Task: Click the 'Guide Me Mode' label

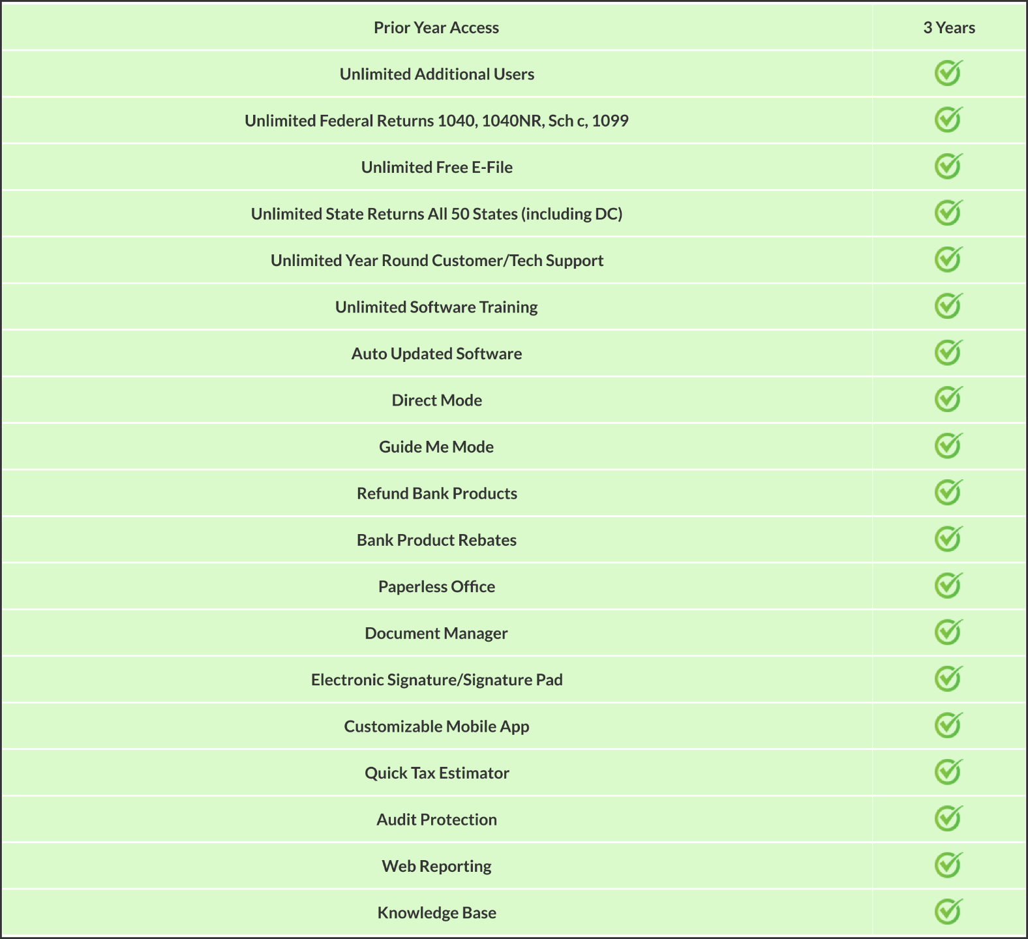Action: [436, 447]
